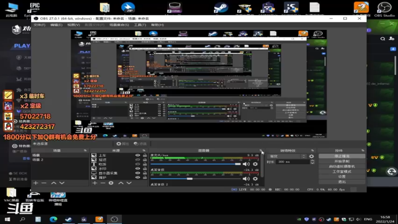Move the source up in the Sources panel

click(121, 183)
